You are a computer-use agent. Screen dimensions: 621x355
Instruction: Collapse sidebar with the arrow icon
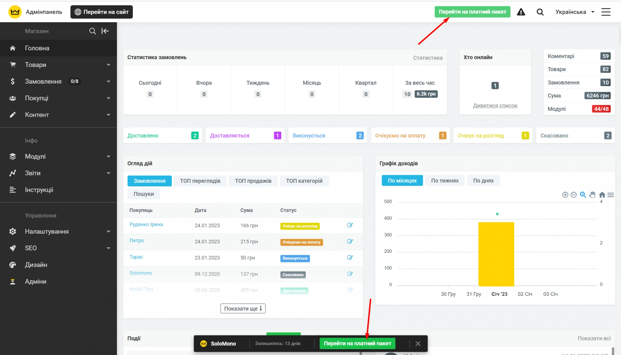pos(105,31)
